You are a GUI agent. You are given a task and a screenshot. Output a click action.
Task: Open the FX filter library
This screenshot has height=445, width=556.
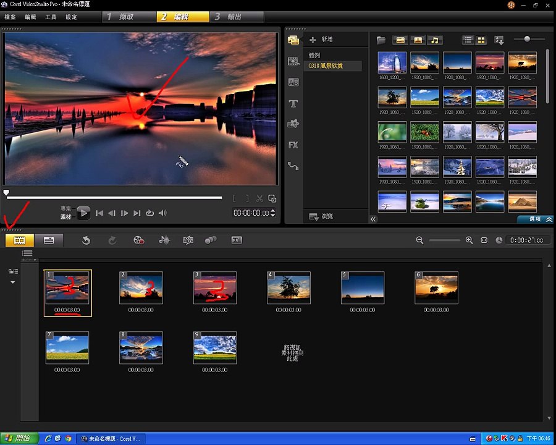tap(293, 145)
